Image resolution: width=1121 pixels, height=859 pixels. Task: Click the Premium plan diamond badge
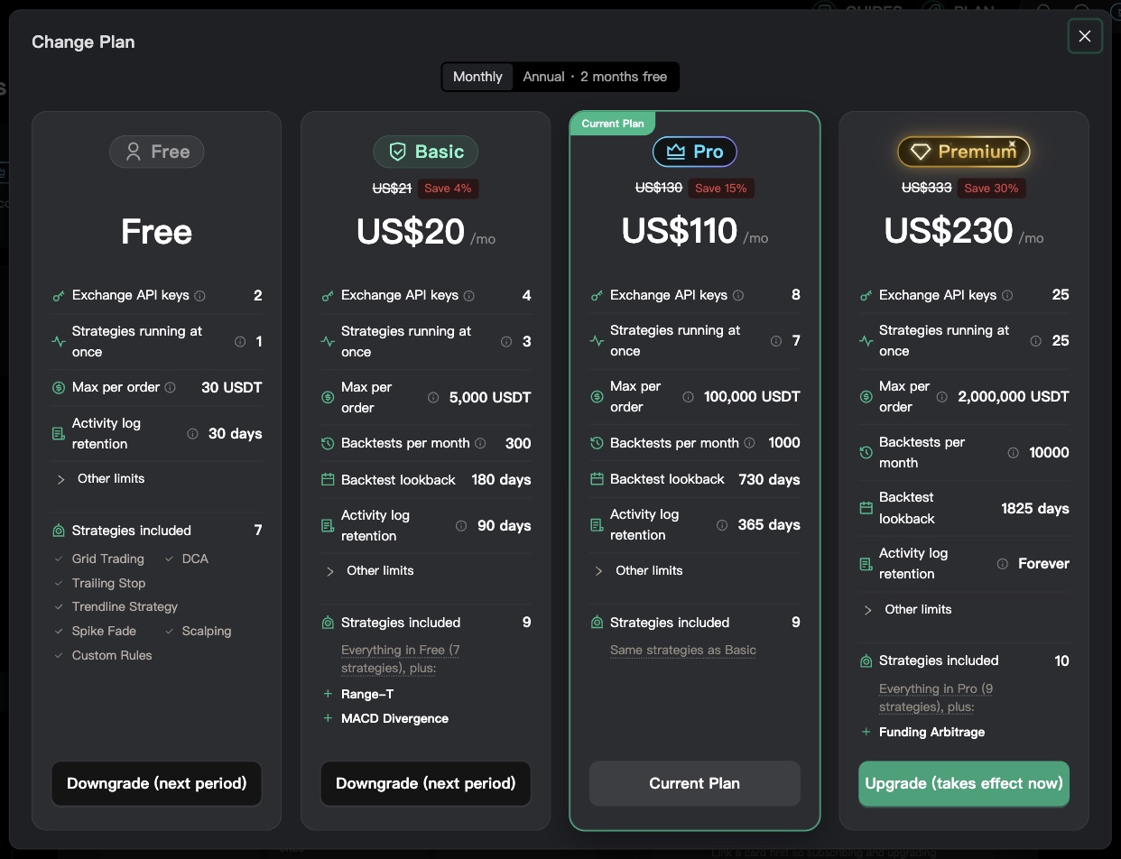(964, 152)
